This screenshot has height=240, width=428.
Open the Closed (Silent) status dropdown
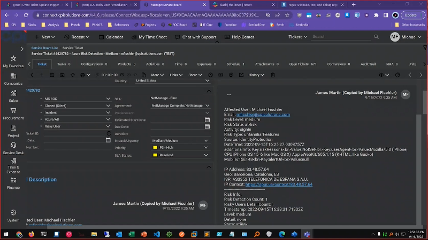(106, 106)
